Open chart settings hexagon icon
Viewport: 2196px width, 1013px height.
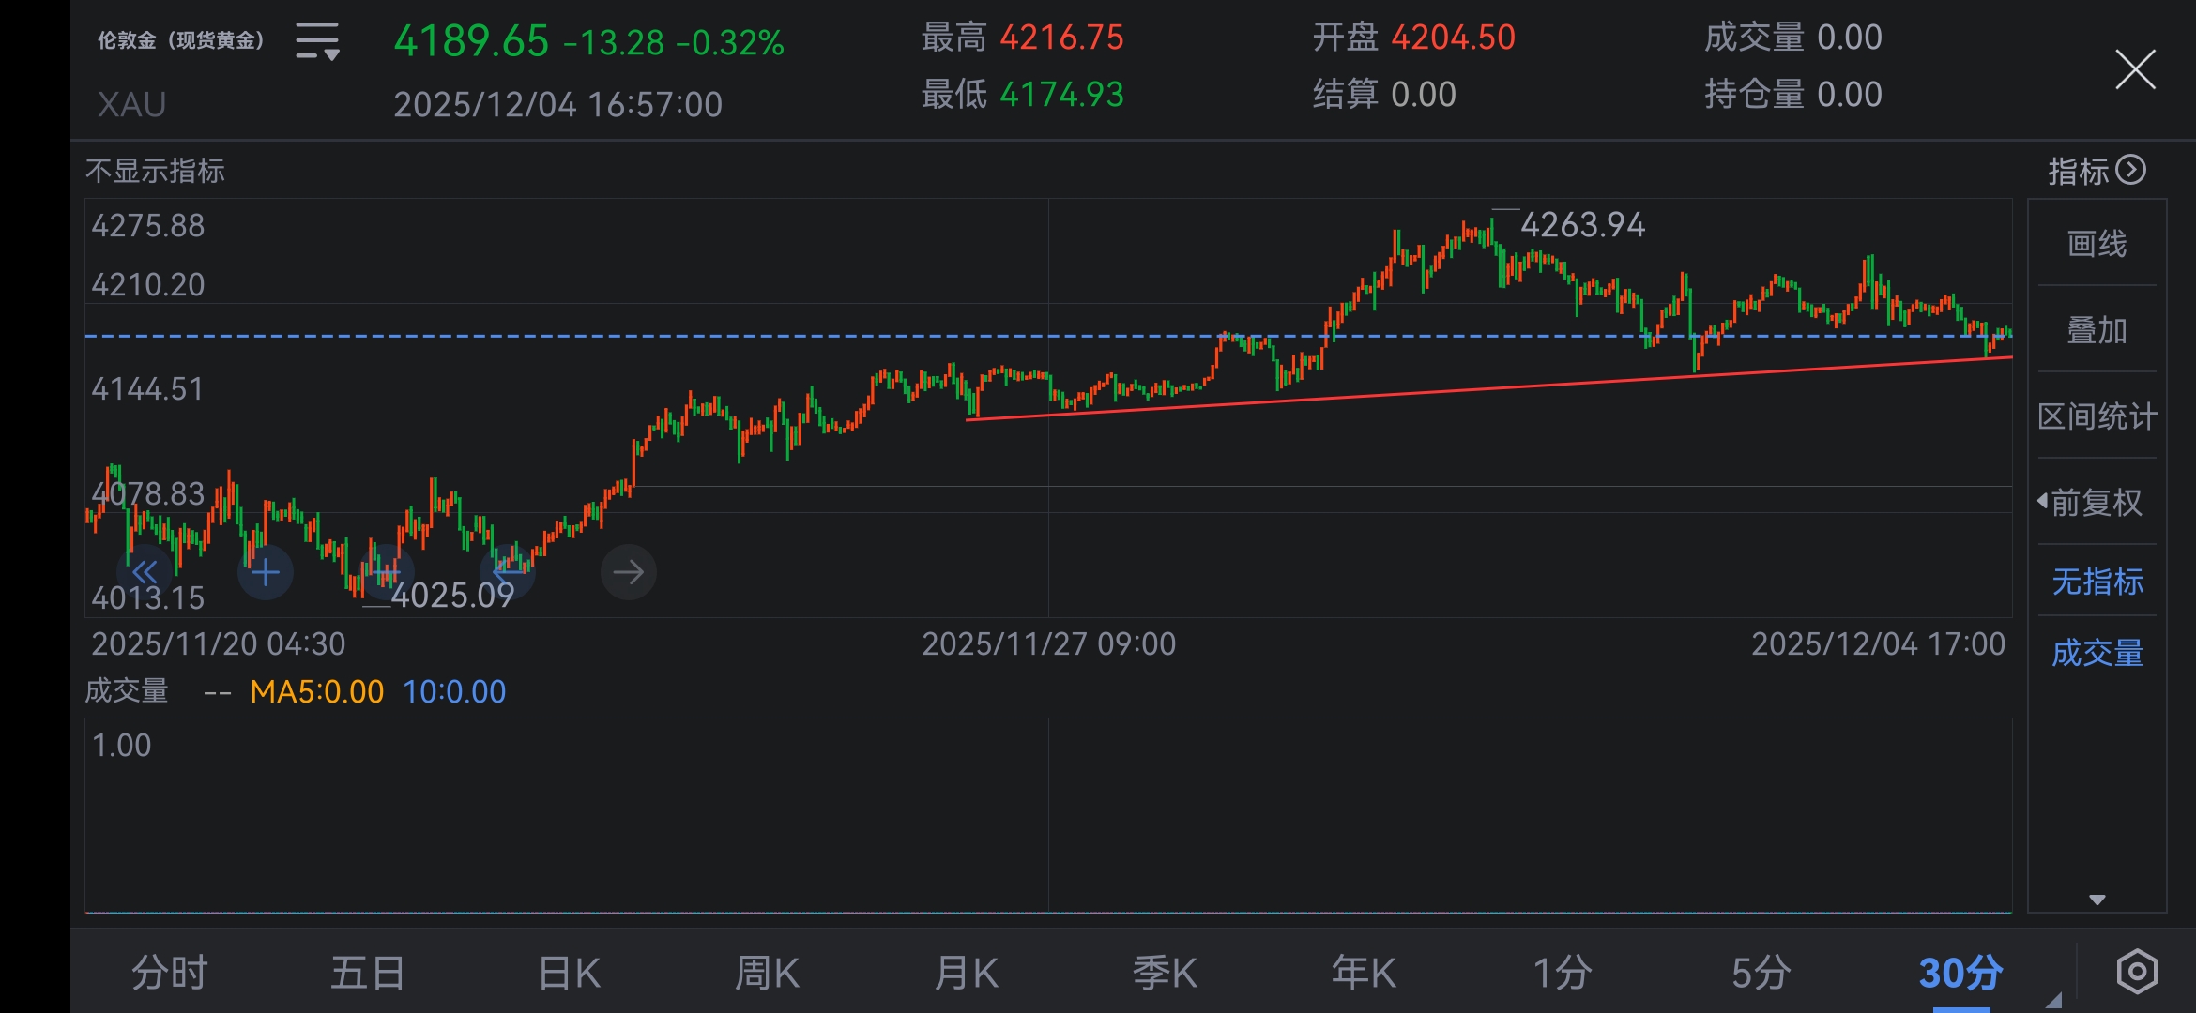[2137, 972]
